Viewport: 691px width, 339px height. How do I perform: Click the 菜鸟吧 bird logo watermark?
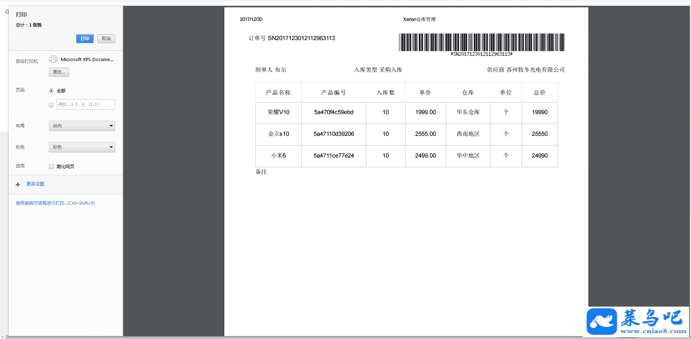click(x=602, y=321)
